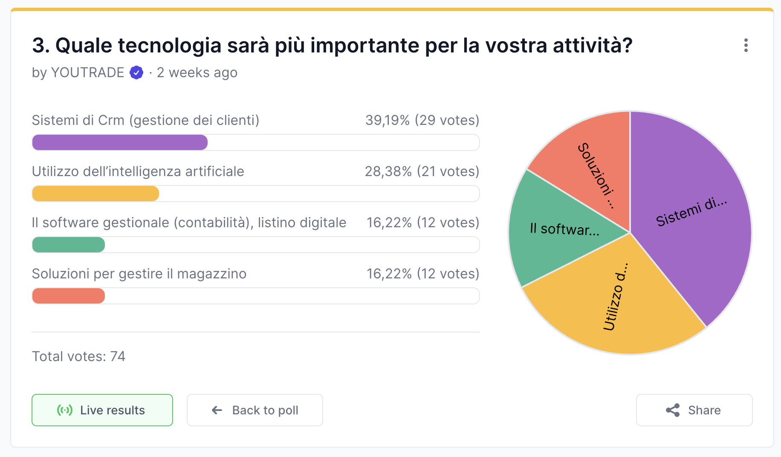This screenshot has width=781, height=457.
Task: Click the live broadcast signal icon
Action: 65,410
